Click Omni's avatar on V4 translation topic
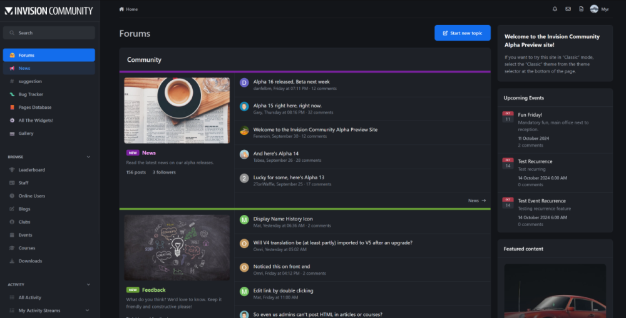Screen dimensions: 626x318 pos(244,244)
